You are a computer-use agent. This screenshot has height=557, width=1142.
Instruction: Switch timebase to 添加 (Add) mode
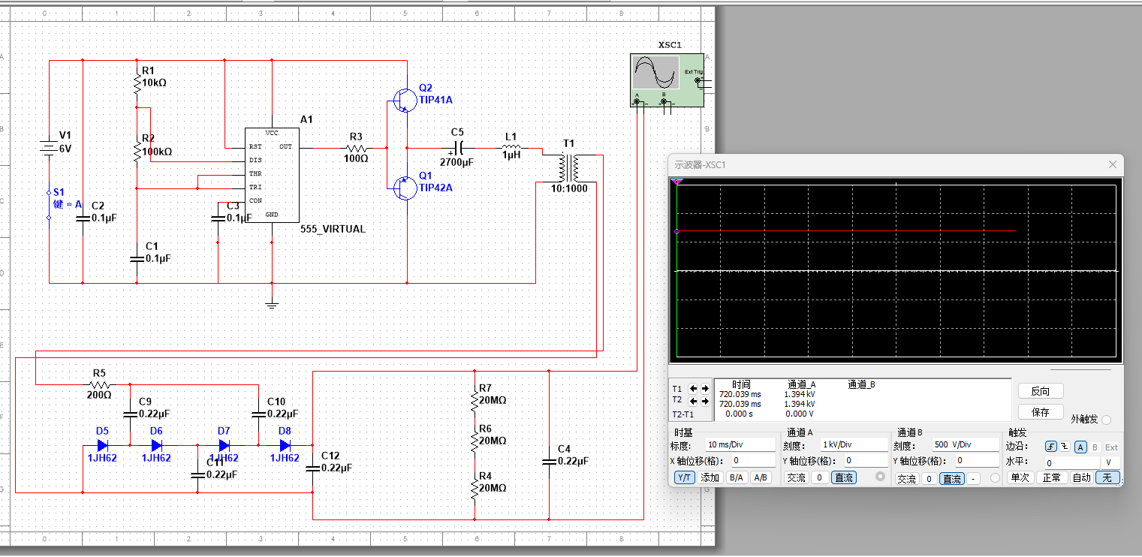point(710,477)
